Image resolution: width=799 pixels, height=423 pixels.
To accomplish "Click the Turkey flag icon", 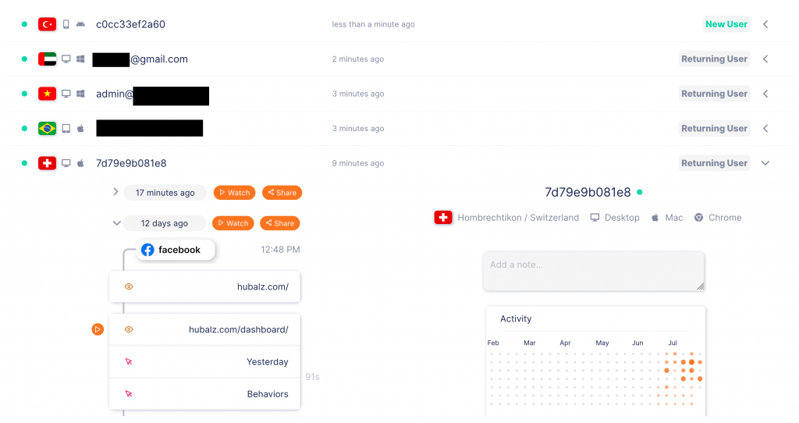I will click(x=47, y=24).
